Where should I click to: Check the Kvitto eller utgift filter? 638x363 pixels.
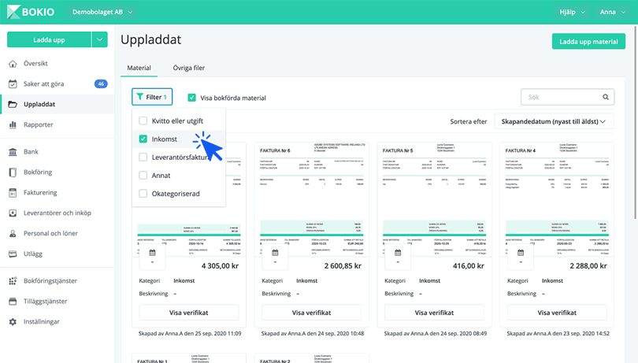click(143, 121)
